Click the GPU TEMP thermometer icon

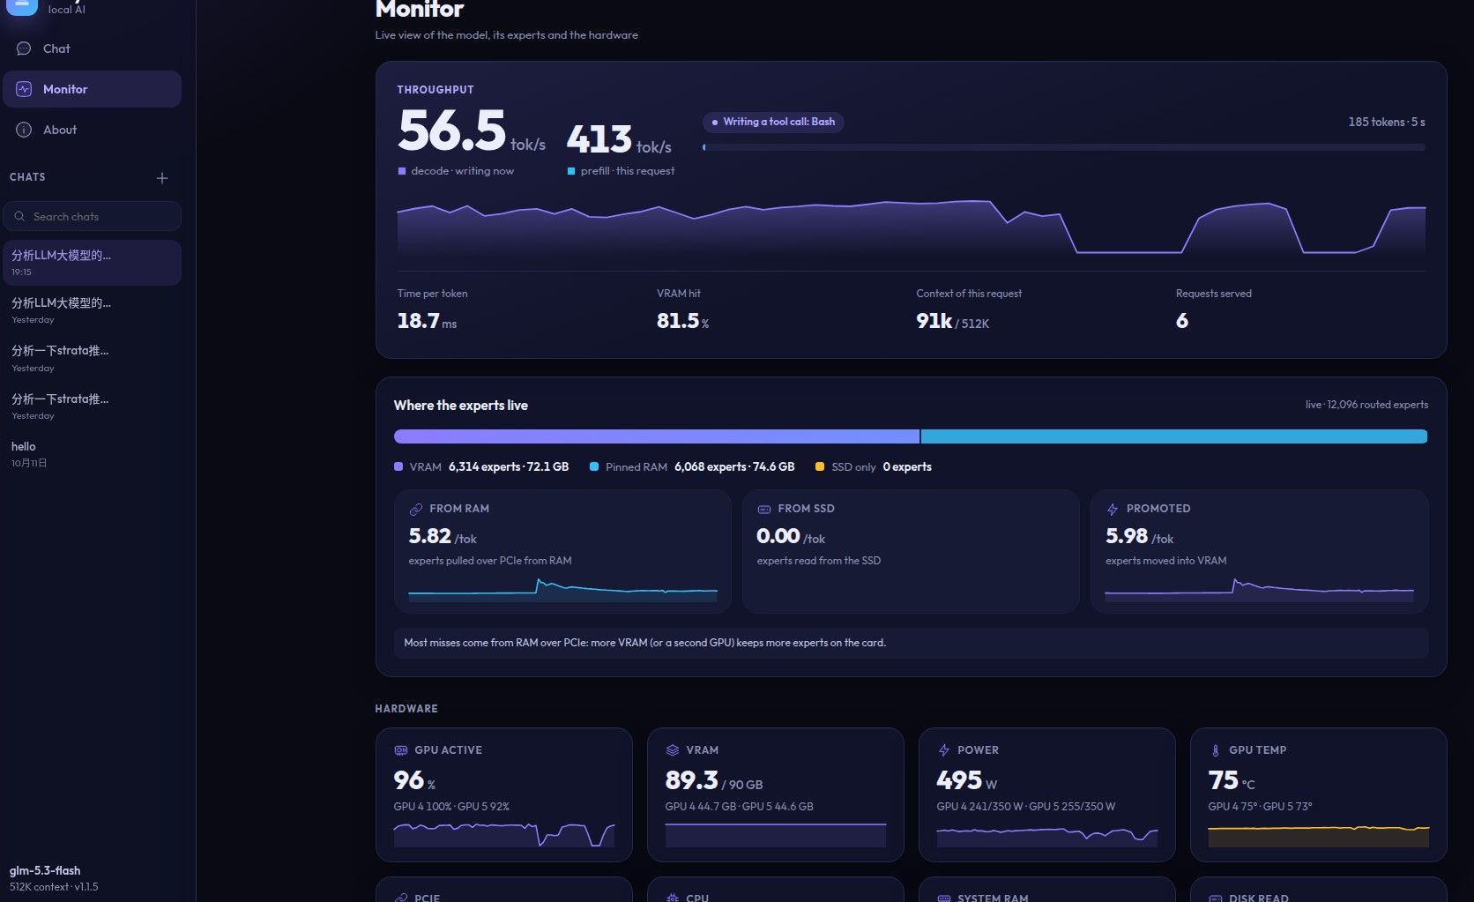point(1215,750)
